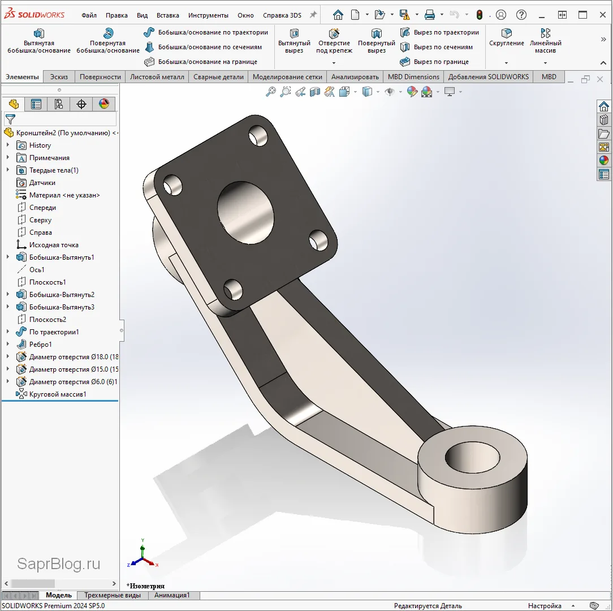Select Повернутая бобышка/основание tool
The width and height of the screenshot is (613, 611).
(x=107, y=41)
